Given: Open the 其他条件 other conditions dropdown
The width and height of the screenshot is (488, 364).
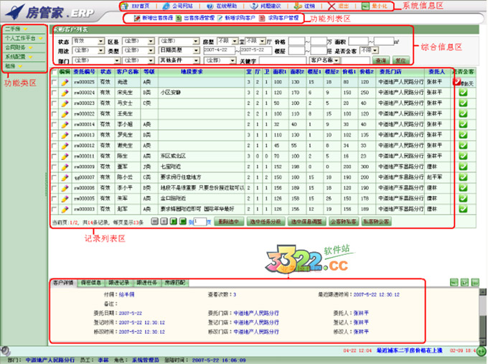Looking at the screenshot, I should [x=179, y=60].
